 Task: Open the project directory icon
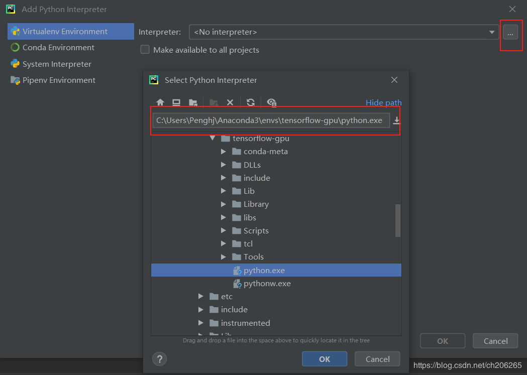tap(193, 102)
